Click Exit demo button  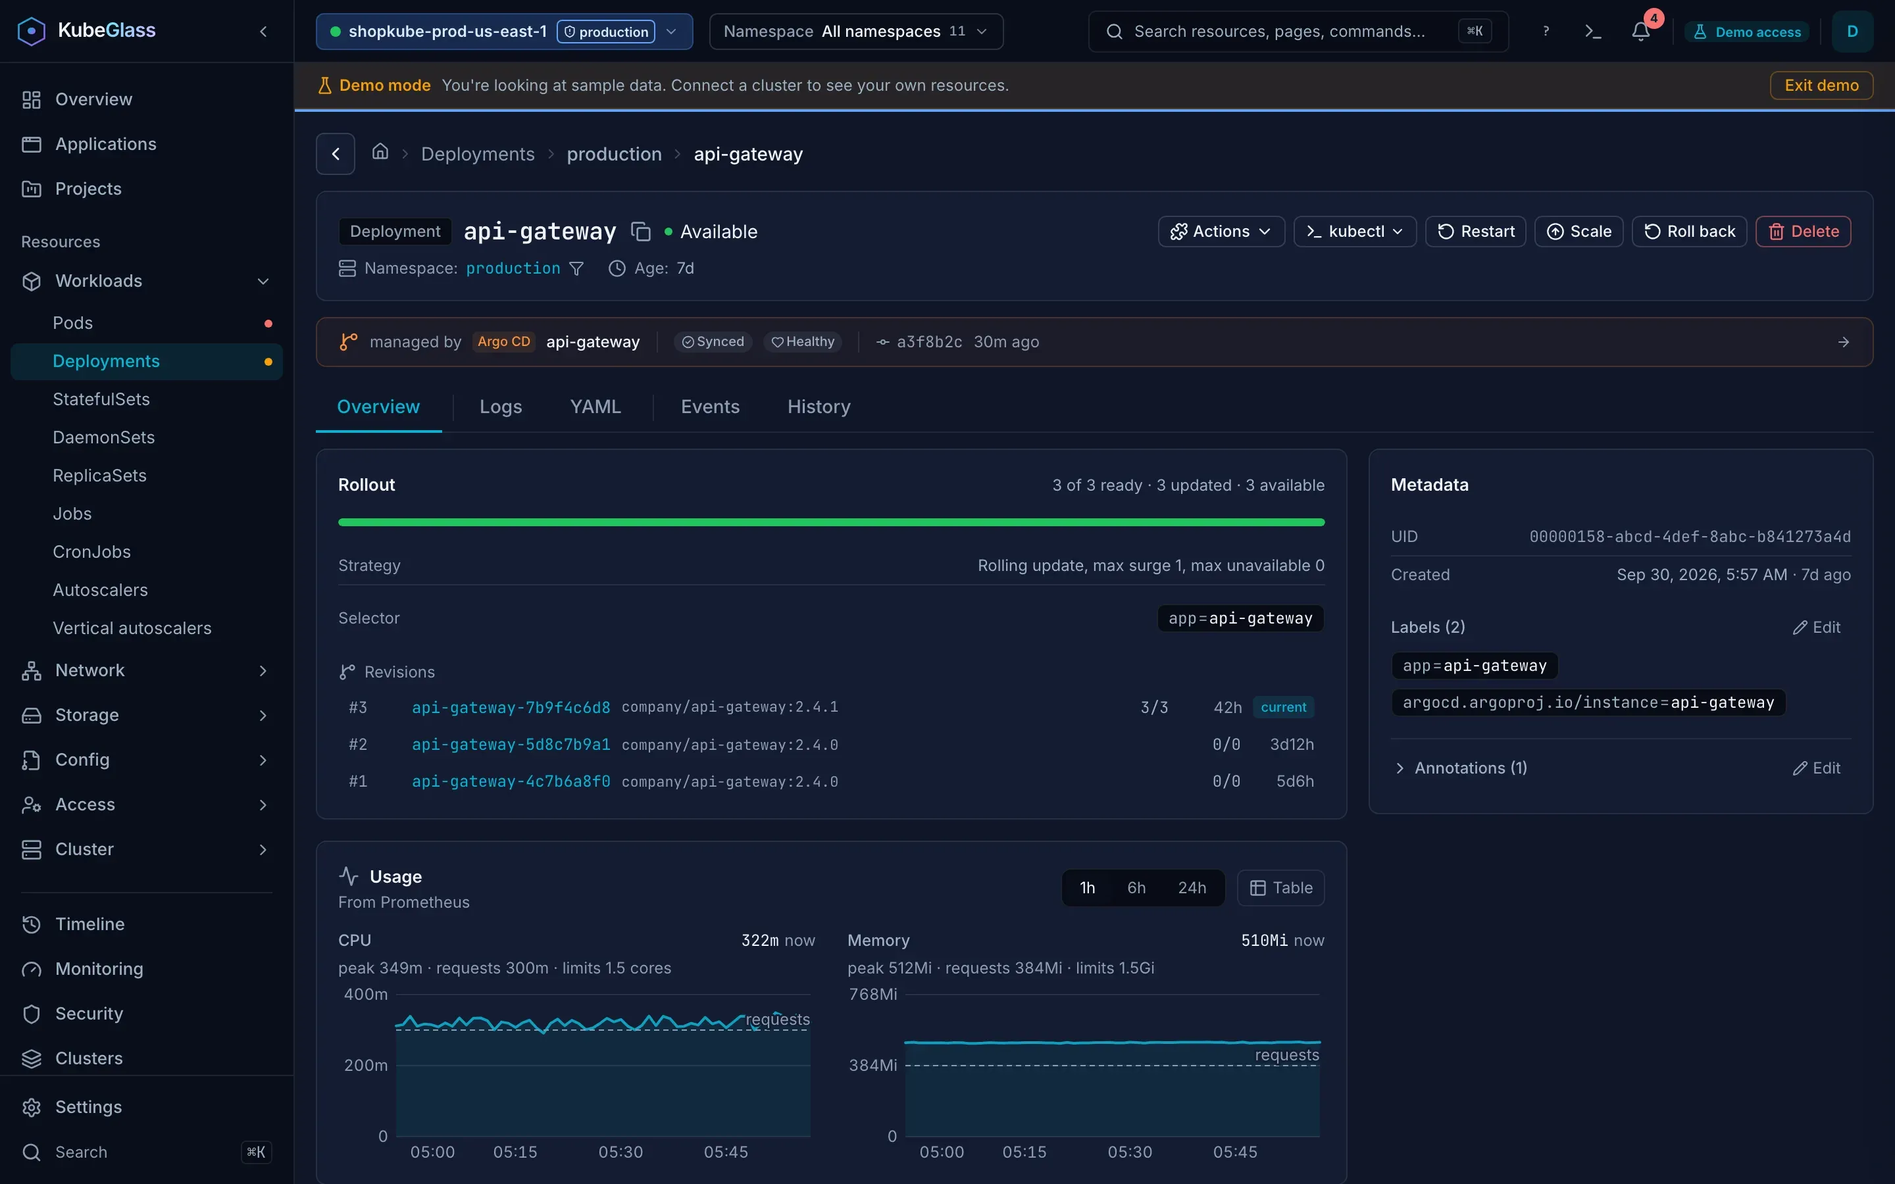pos(1821,86)
